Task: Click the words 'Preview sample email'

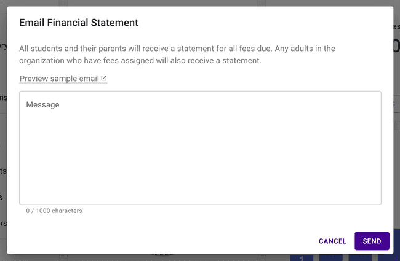Action: click(x=59, y=79)
